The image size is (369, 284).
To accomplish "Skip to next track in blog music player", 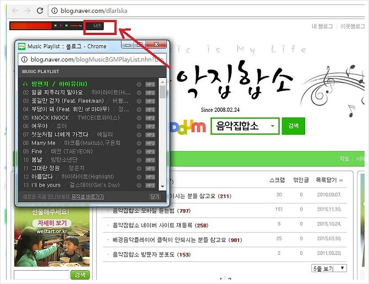I will point(67,26).
